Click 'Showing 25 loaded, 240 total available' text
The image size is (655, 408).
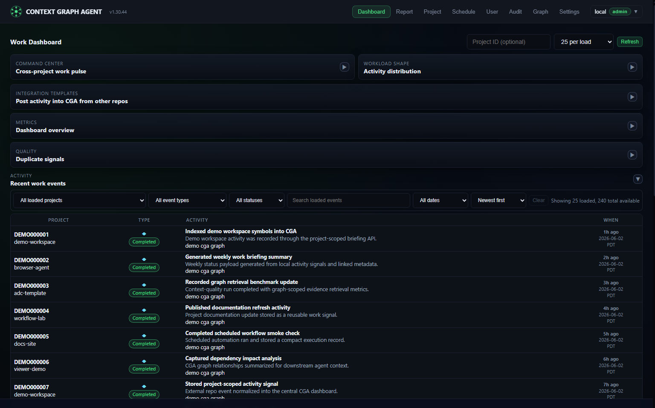point(595,201)
